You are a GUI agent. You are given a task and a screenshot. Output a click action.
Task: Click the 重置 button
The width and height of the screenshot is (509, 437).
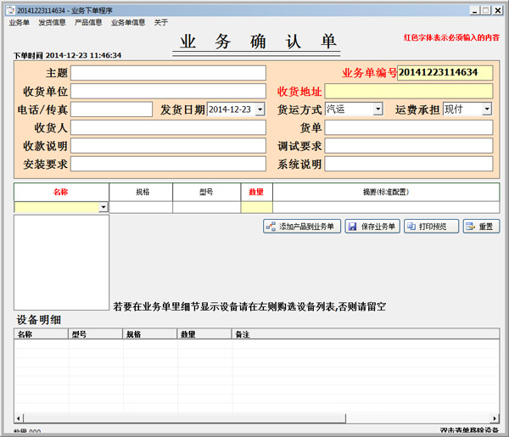pos(481,227)
